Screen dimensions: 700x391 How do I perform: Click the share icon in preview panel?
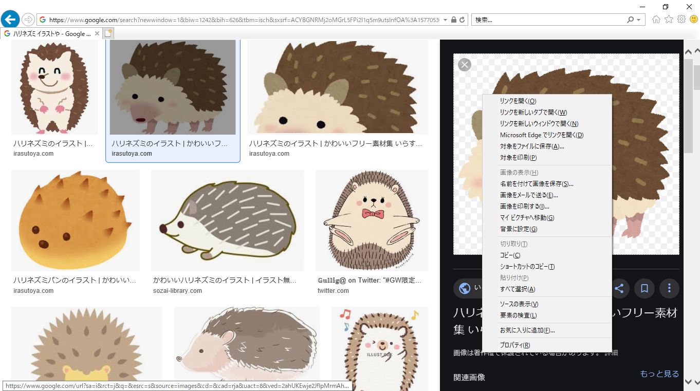click(x=619, y=288)
